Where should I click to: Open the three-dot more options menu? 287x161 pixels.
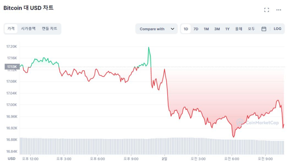pos(279,10)
